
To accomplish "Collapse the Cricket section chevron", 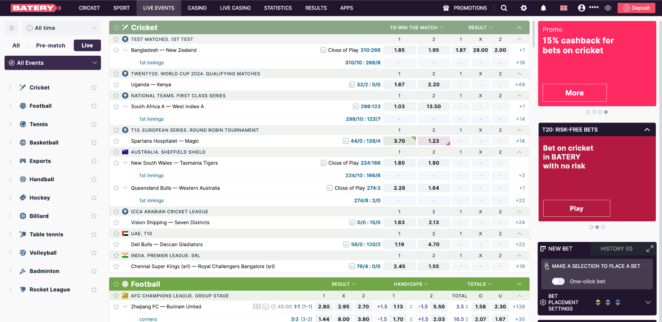I will [519, 28].
